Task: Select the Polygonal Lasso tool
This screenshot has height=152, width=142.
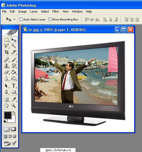Action: [x=6, y=46]
